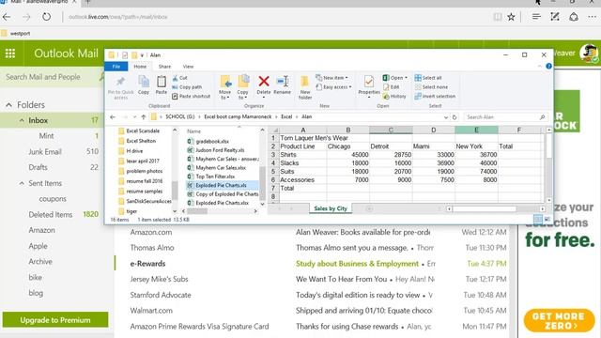Choose Copy path in the ribbon
This screenshot has width=601, height=338.
point(187,87)
